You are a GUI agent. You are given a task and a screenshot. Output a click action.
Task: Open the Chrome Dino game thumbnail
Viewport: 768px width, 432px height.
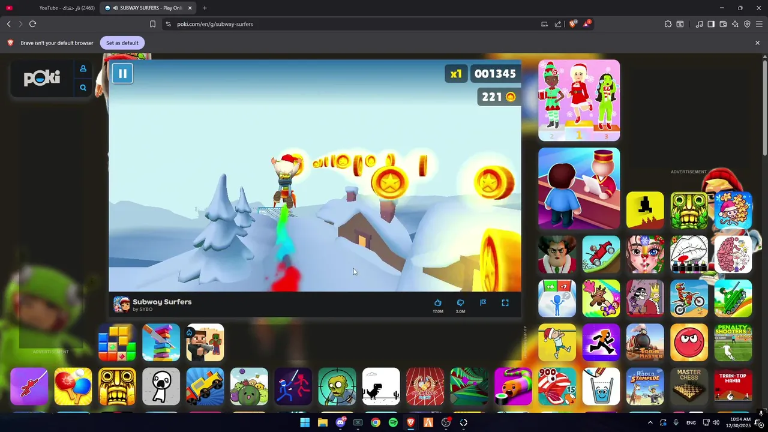(381, 386)
